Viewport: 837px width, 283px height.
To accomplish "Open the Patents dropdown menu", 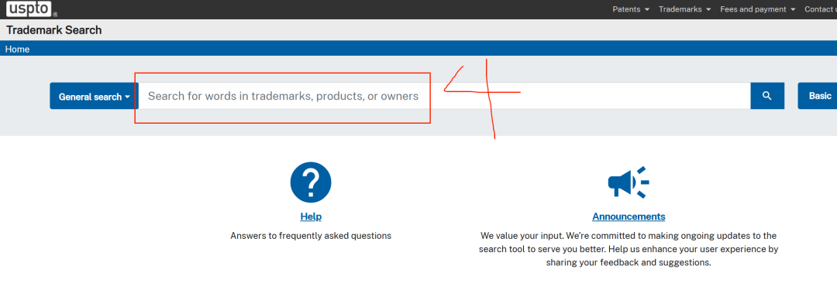I will point(631,9).
